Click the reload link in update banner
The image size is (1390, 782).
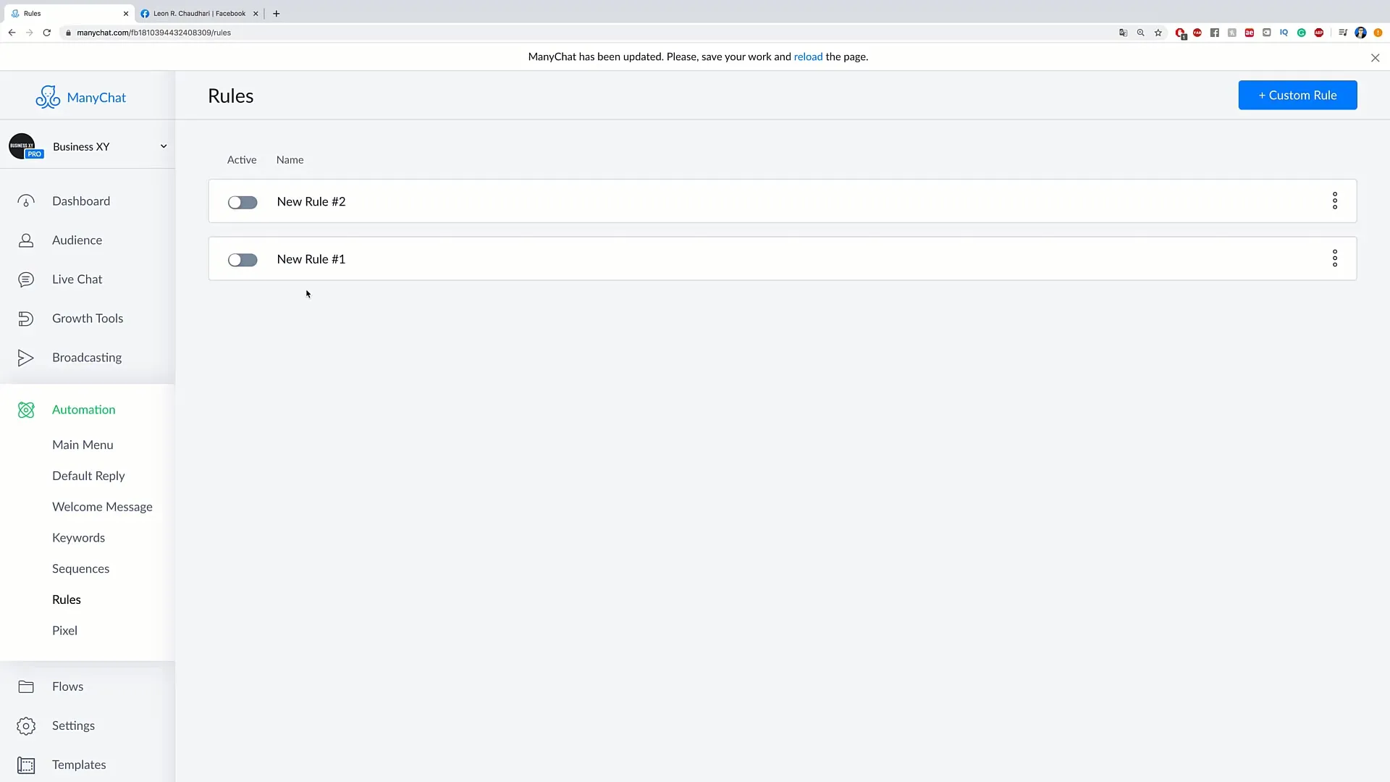[808, 55]
